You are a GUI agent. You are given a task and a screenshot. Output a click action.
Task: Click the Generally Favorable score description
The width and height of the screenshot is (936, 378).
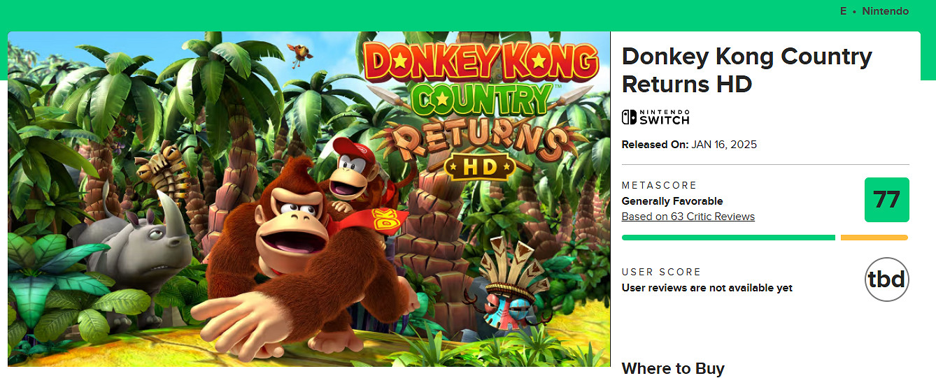[x=672, y=201]
